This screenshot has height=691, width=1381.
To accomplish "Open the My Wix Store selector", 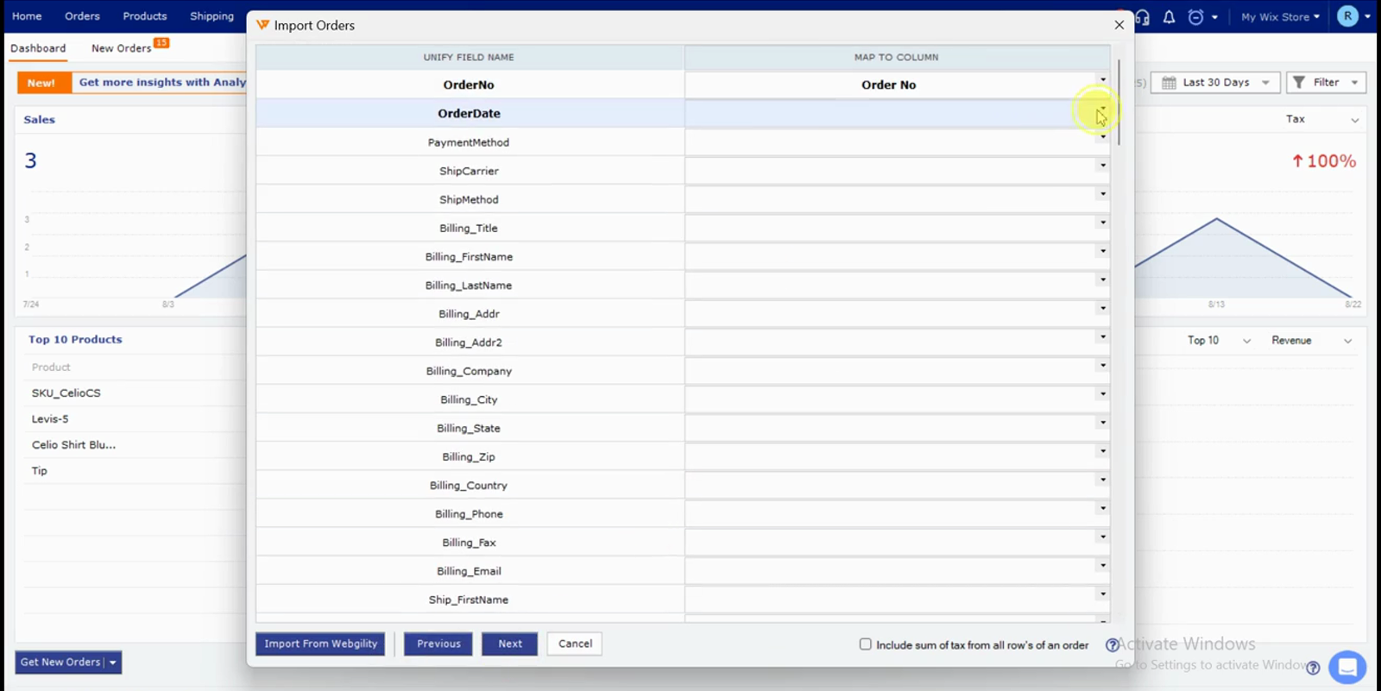I will 1280,16.
